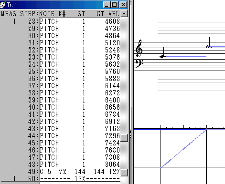Viewport: 225px width, 184px height.
Task: Click the quarter note on the staff
Action: [x=162, y=52]
